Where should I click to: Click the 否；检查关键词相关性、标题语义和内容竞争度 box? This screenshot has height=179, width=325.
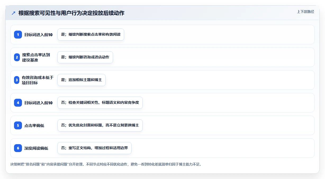tap(100, 103)
